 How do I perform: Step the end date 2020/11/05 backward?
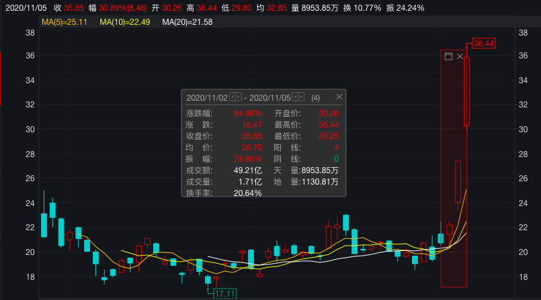pyautogui.click(x=295, y=97)
